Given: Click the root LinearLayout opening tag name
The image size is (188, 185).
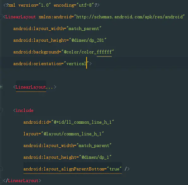Looking at the screenshot, I should [x=21, y=17].
